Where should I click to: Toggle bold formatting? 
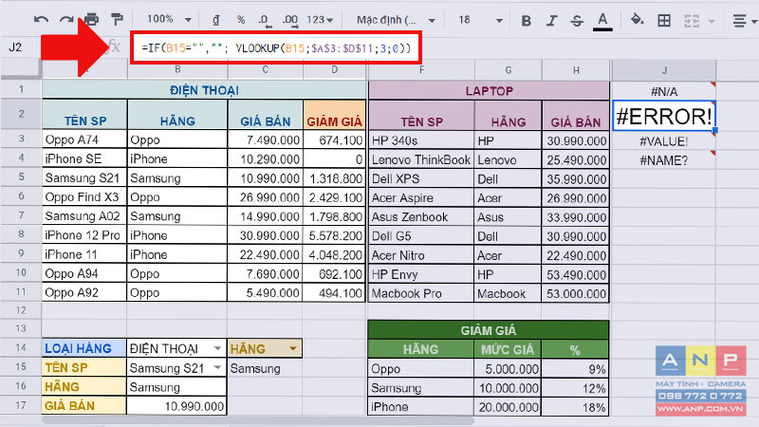pyautogui.click(x=527, y=20)
